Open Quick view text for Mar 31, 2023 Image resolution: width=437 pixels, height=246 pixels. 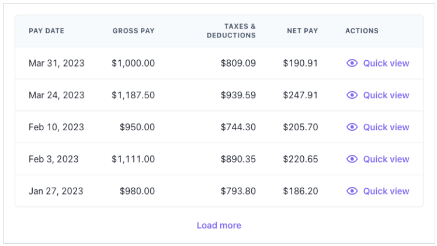(386, 63)
